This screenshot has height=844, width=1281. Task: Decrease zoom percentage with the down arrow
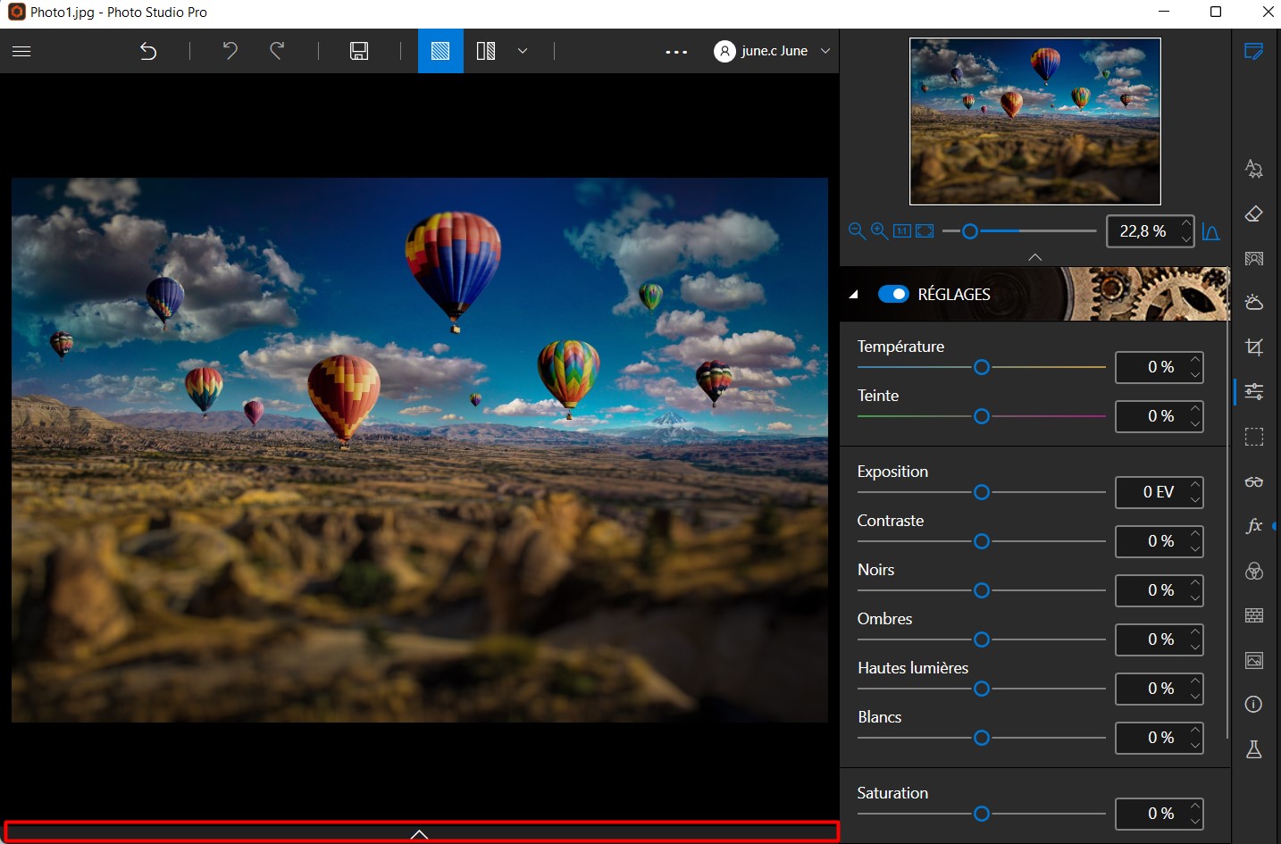(1185, 239)
